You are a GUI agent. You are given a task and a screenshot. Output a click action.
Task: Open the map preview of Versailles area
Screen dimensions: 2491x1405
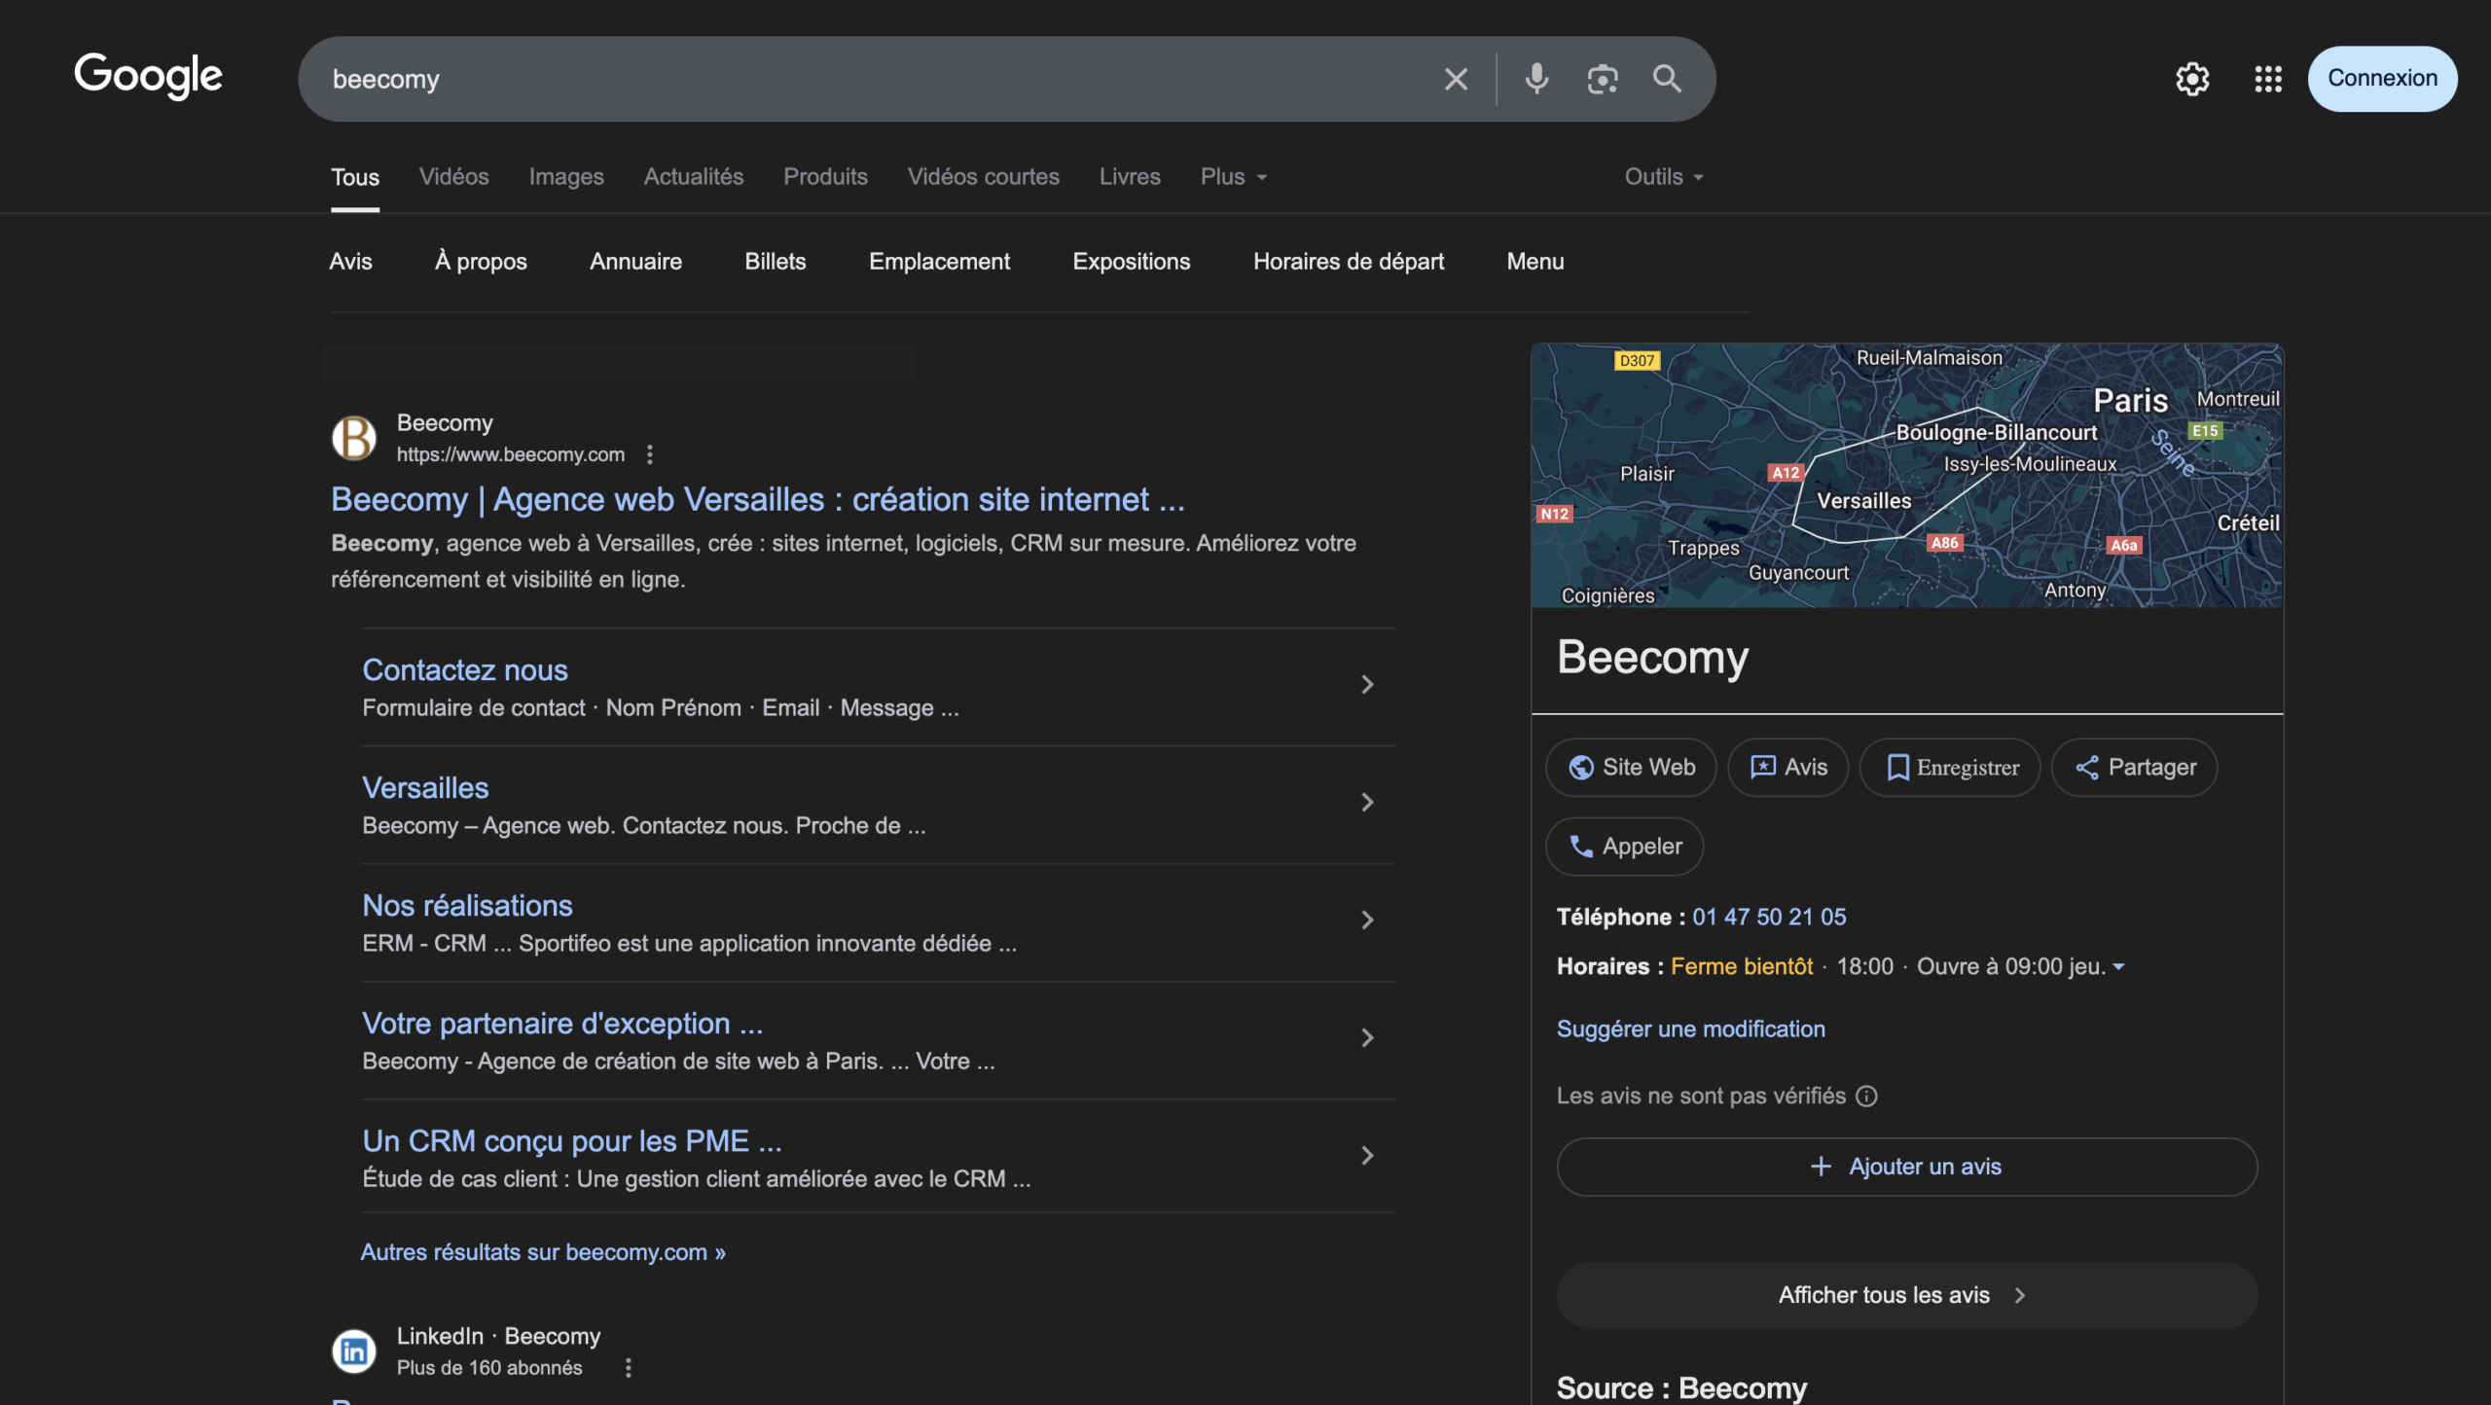tap(1905, 475)
